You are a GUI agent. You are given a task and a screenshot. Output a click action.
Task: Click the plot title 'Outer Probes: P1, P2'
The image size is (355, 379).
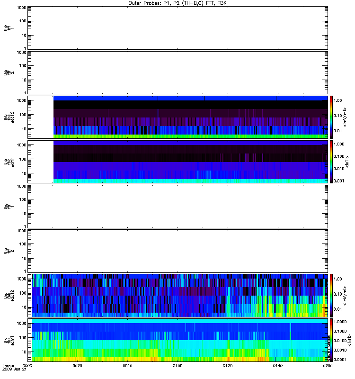click(177, 3)
